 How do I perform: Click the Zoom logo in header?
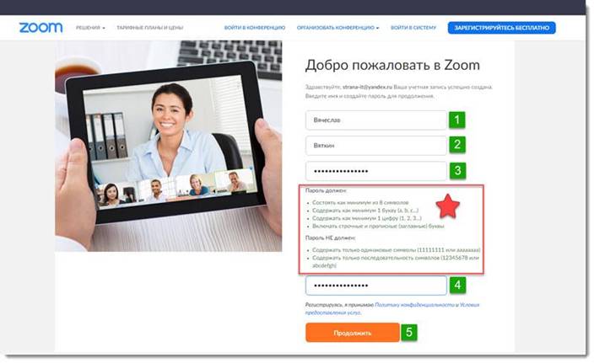click(x=40, y=28)
